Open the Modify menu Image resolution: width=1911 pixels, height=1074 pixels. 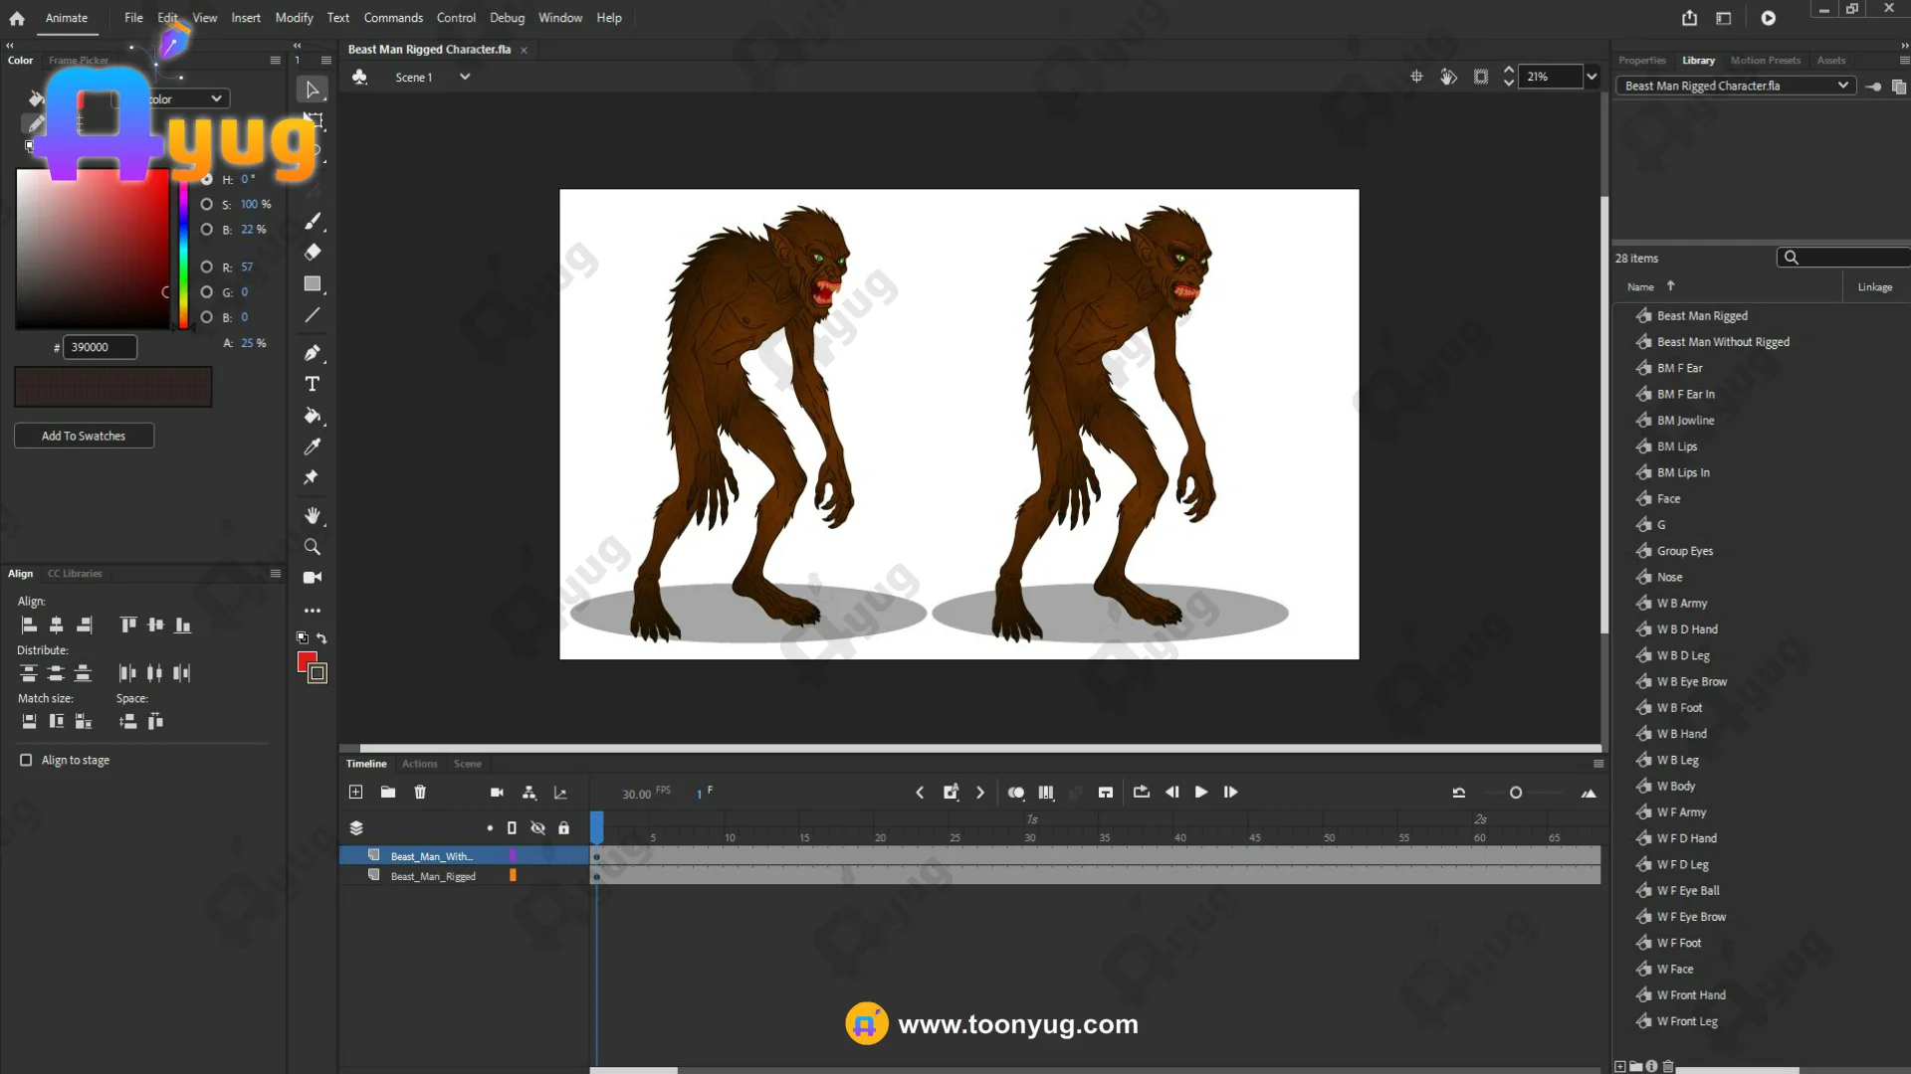[294, 18]
